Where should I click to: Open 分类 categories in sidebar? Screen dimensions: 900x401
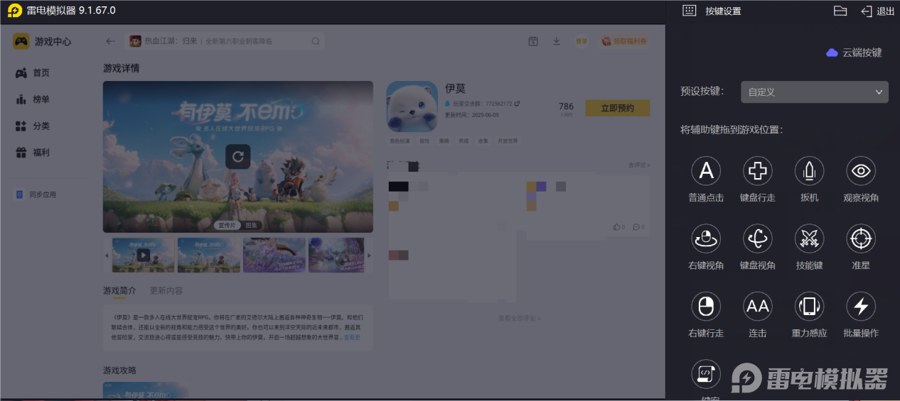pos(33,126)
